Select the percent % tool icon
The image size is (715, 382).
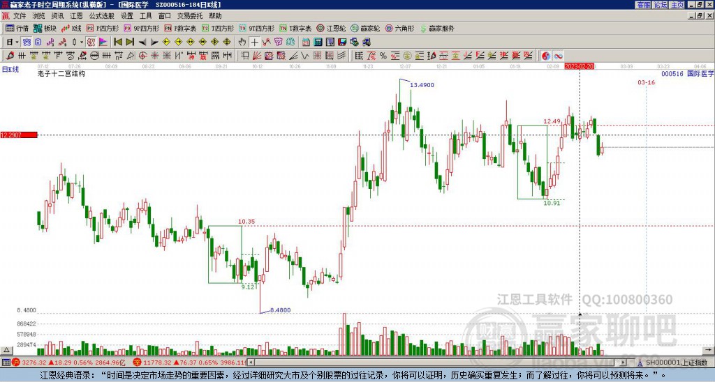click(x=383, y=56)
